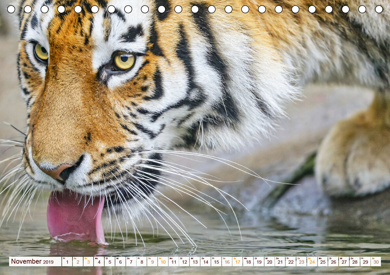Select day 27 (Mi) in the calendar strip
This screenshot has width=390, height=275.
[x=344, y=261]
